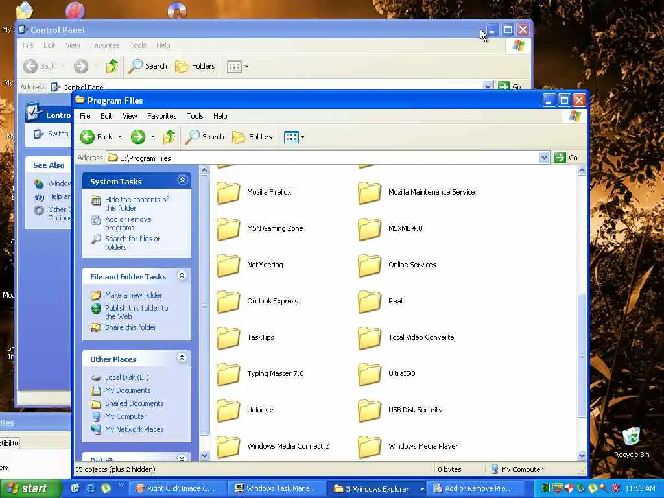Screen dimensions: 664x498
Task: Open Shared Documents in Other Places
Action: [x=134, y=403]
